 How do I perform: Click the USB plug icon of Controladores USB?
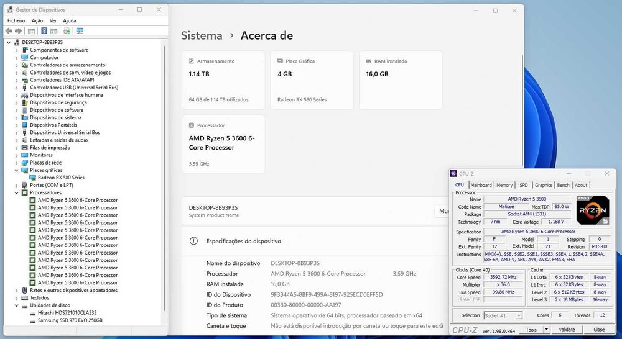(25, 88)
